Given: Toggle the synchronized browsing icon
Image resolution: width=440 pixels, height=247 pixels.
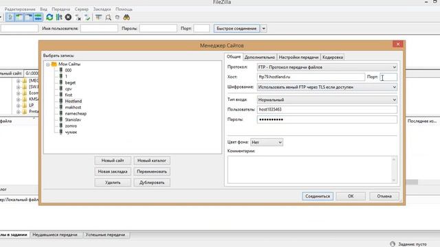Looking at the screenshot, I should [118, 17].
